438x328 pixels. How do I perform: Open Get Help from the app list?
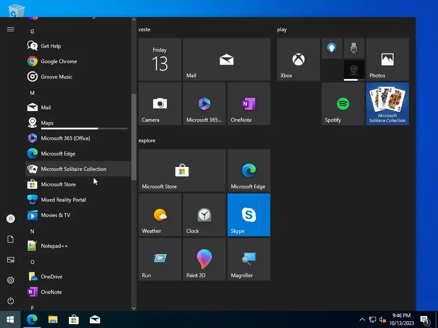[78, 46]
